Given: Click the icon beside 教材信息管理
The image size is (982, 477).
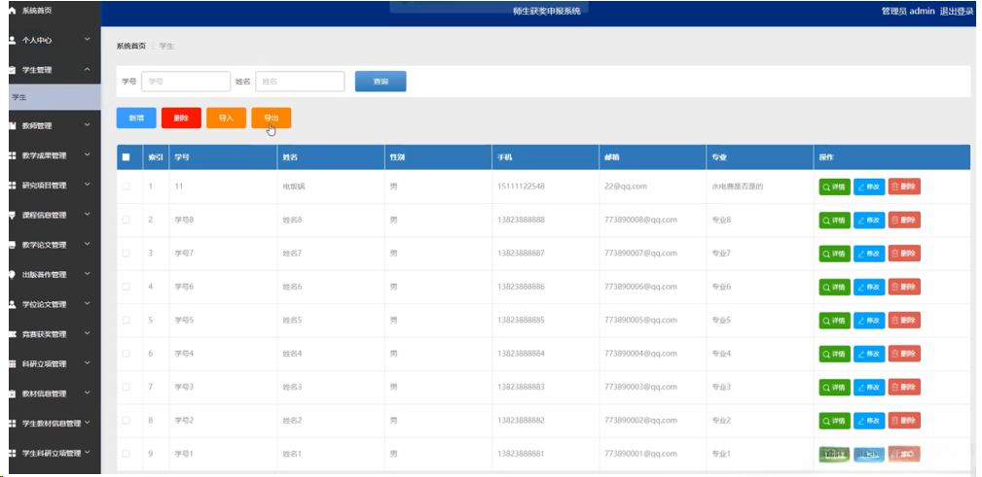Looking at the screenshot, I should pyautogui.click(x=12, y=393).
